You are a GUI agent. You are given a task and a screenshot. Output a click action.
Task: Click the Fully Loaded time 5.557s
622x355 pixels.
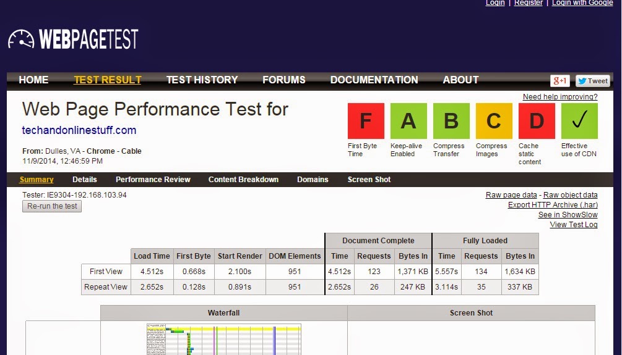pyautogui.click(x=447, y=272)
